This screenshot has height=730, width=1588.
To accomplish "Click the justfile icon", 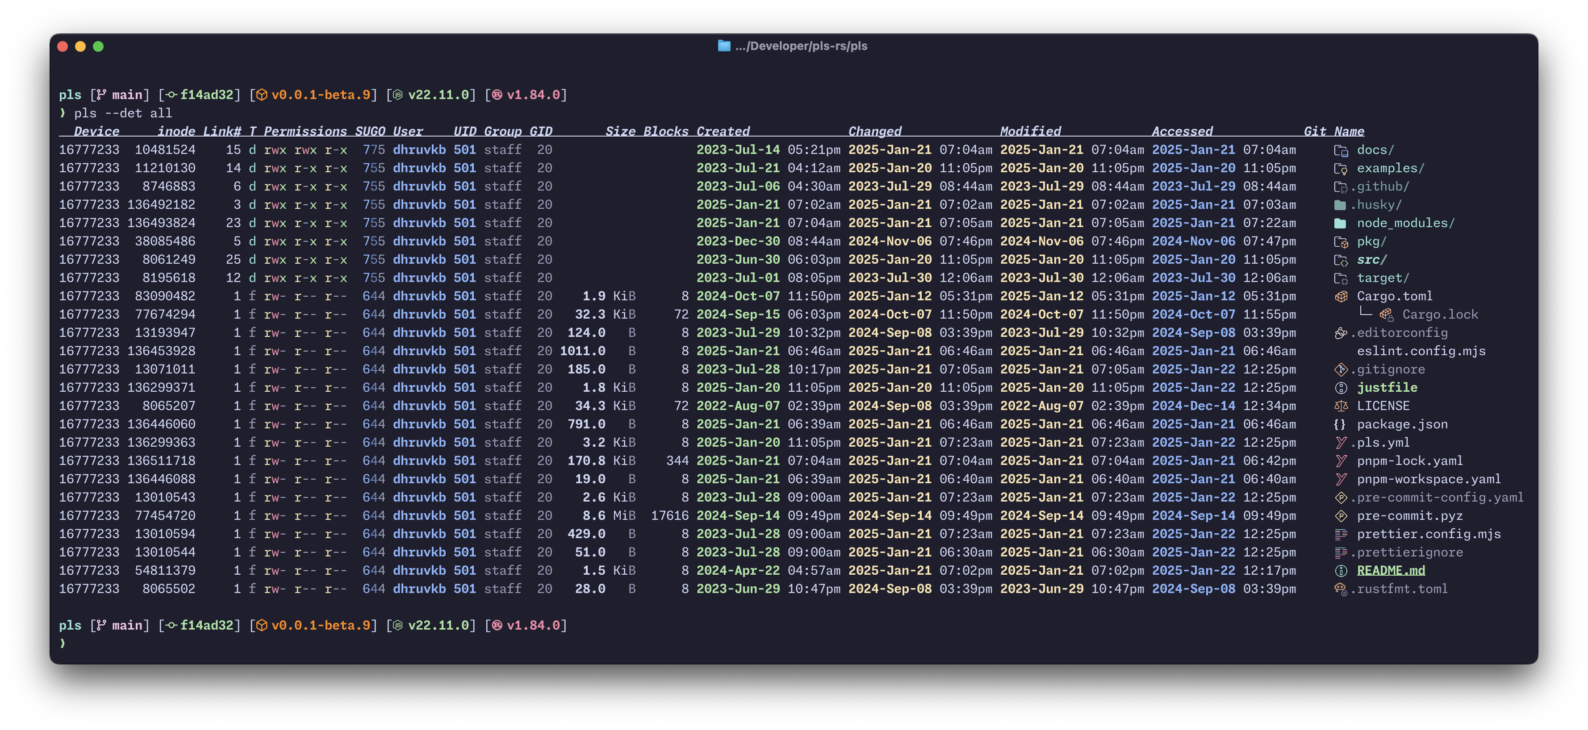I will point(1341,388).
